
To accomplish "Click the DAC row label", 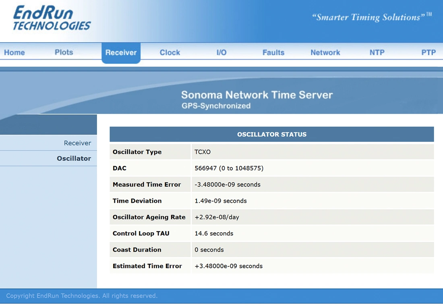I will point(120,168).
